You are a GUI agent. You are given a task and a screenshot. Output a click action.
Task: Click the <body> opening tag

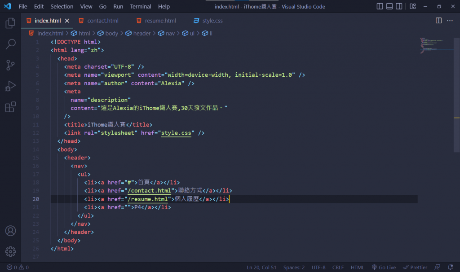click(x=67, y=149)
